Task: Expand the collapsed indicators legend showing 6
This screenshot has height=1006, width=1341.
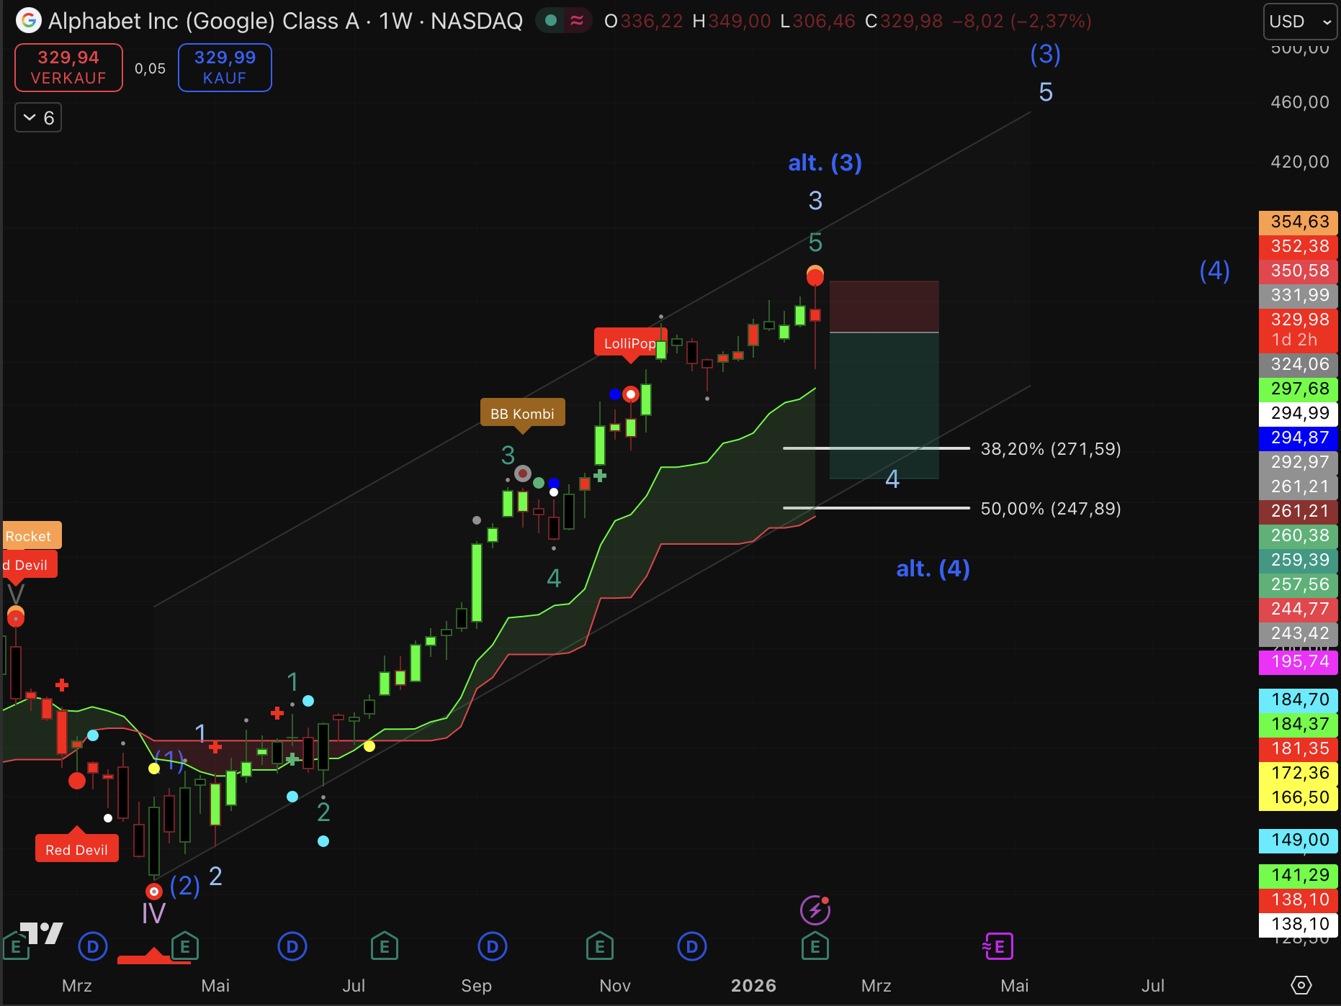Action: pyautogui.click(x=39, y=117)
